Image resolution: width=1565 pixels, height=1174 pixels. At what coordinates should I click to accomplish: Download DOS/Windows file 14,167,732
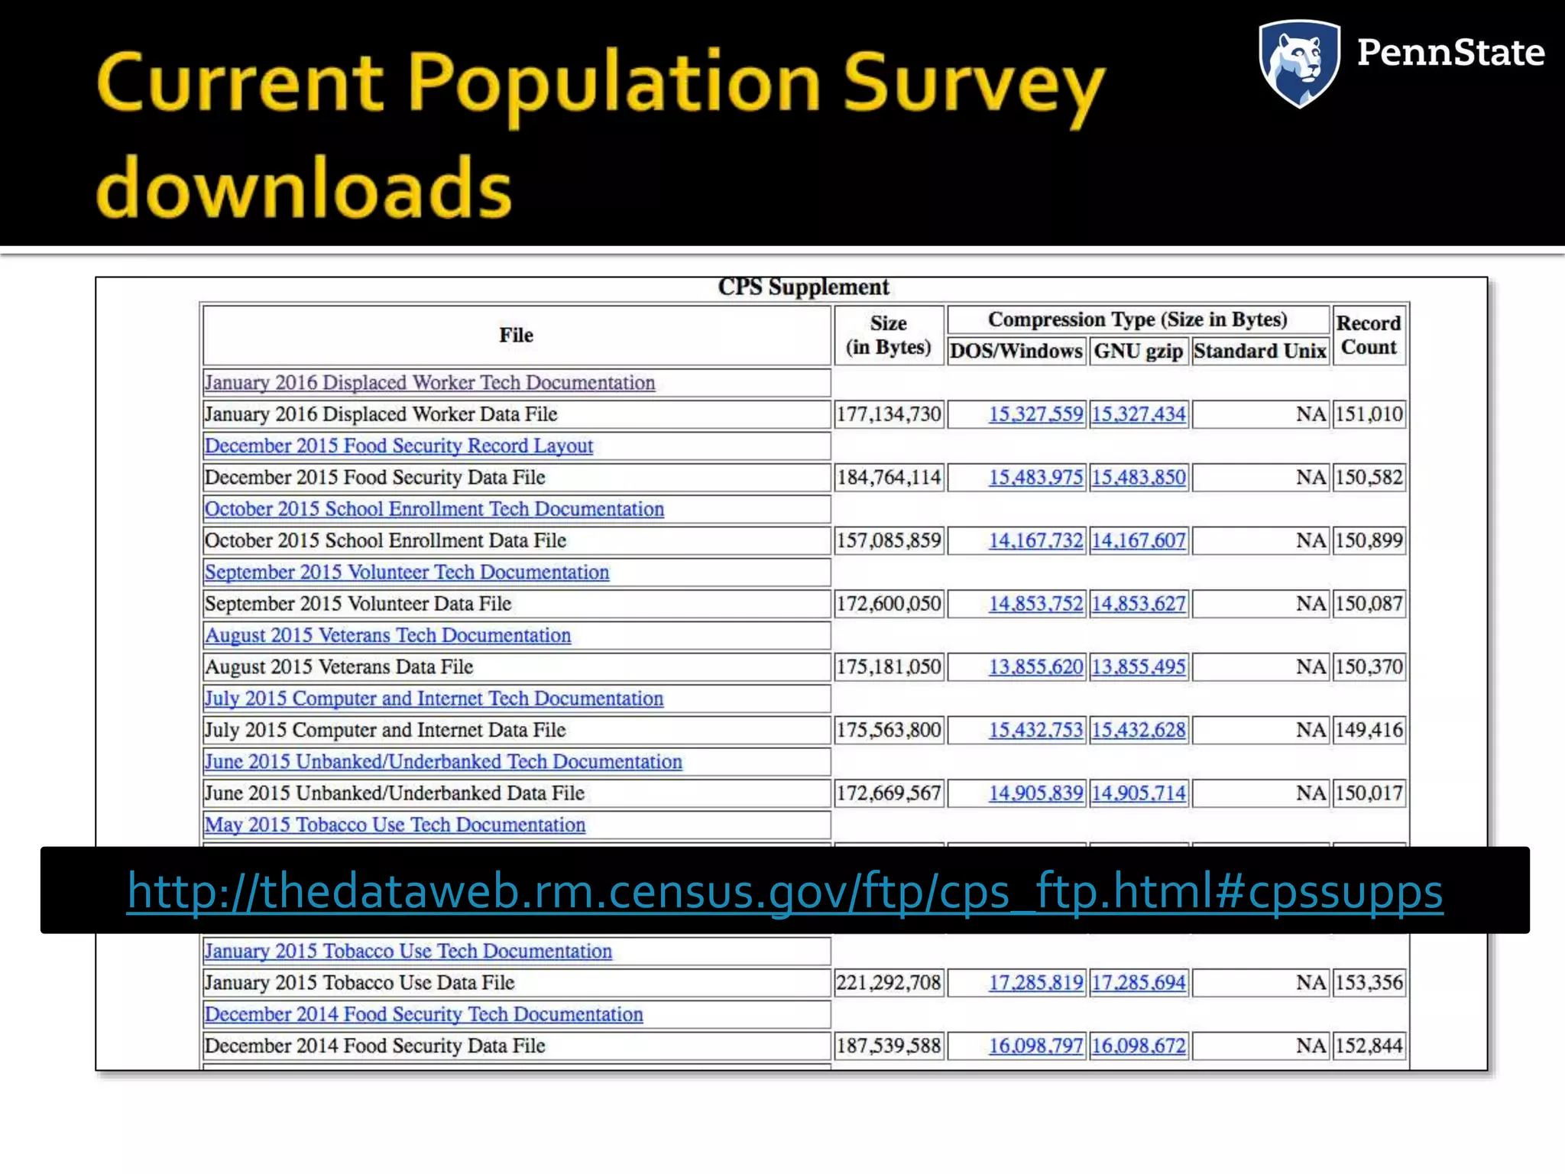[1035, 540]
